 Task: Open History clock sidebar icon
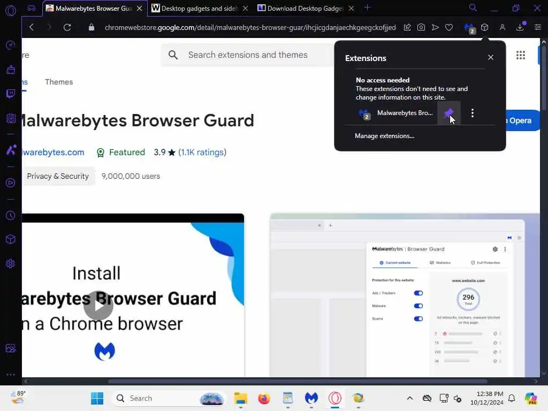pyautogui.click(x=11, y=215)
